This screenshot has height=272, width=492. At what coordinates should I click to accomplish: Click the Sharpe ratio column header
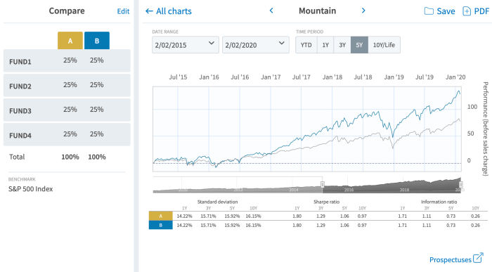click(x=326, y=202)
